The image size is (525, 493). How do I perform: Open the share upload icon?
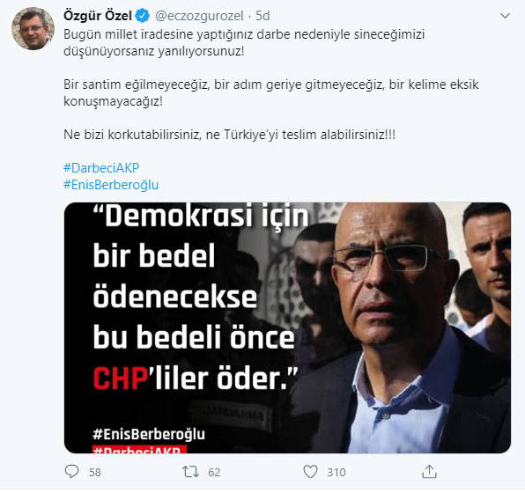point(429,471)
